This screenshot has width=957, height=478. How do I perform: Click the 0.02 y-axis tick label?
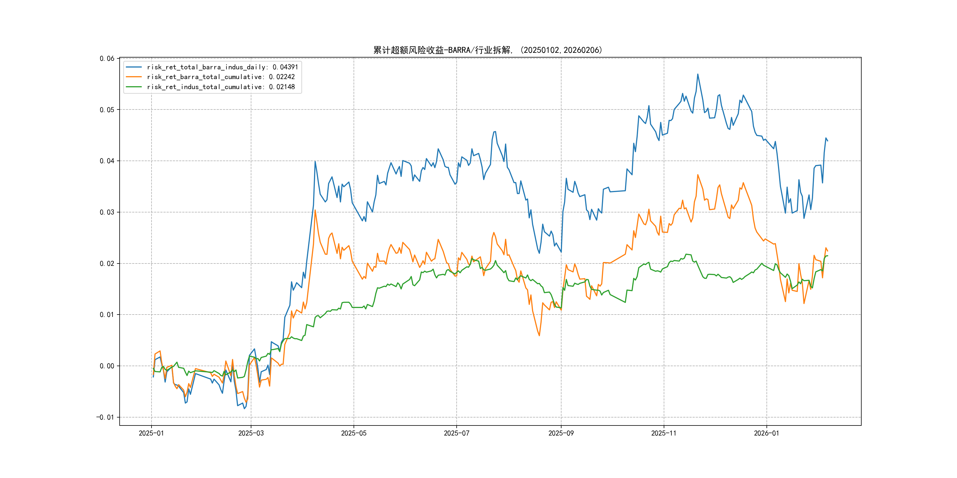click(107, 264)
